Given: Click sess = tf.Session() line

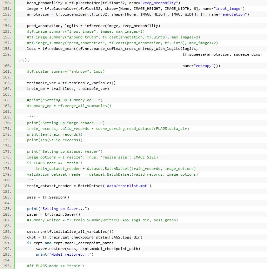Looking at the screenshot, I should [x=48, y=197].
